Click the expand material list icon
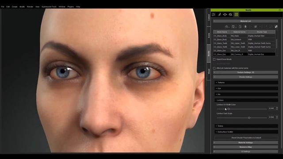The height and width of the screenshot is (159, 283). (x=276, y=26)
